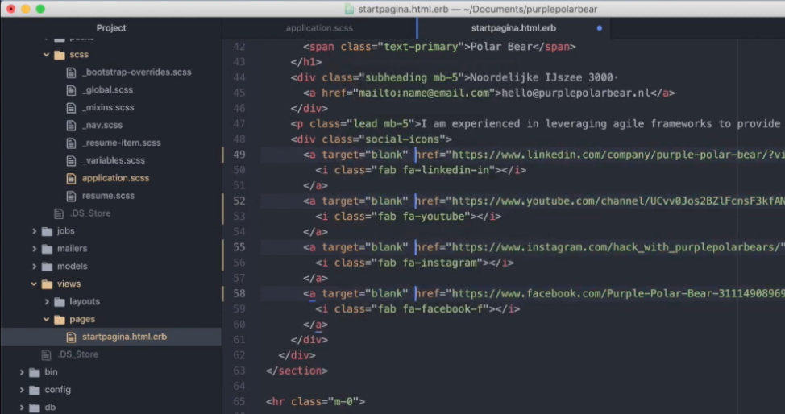
Task: Open _mixins.scss in the tree
Action: (108, 108)
